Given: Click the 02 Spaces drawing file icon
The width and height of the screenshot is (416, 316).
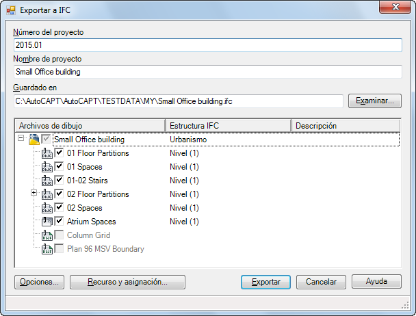Looking at the screenshot, I should click(x=47, y=208).
